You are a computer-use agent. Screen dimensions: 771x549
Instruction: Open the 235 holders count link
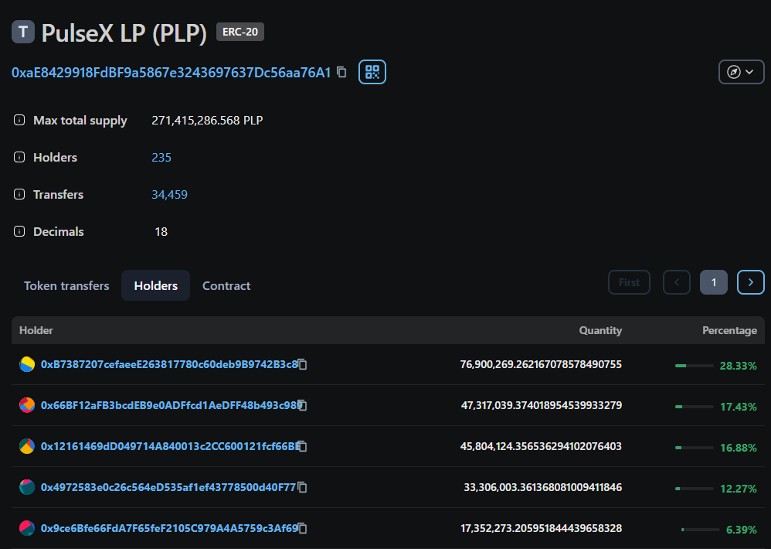tap(161, 158)
